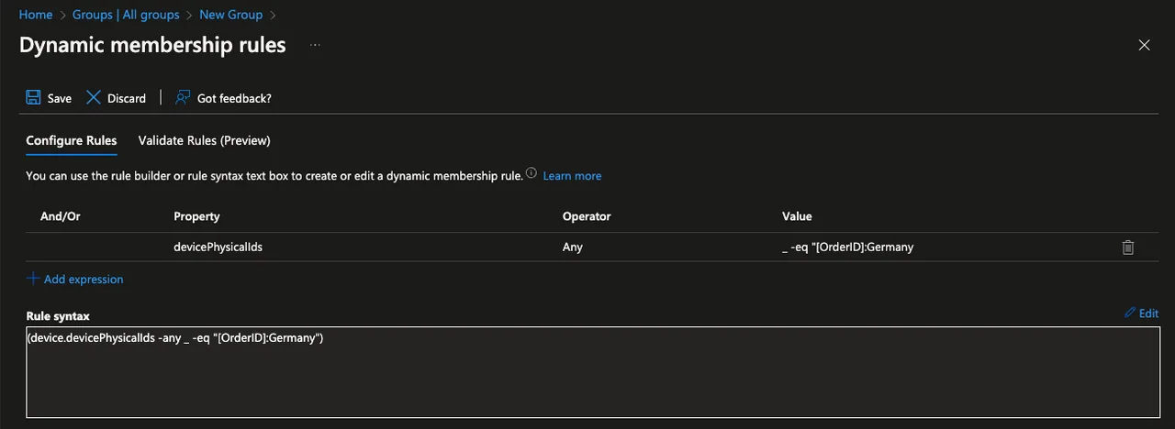Viewport: 1175px width, 429px height.
Task: Navigate to Groups | All groups breadcrumb
Action: (126, 15)
